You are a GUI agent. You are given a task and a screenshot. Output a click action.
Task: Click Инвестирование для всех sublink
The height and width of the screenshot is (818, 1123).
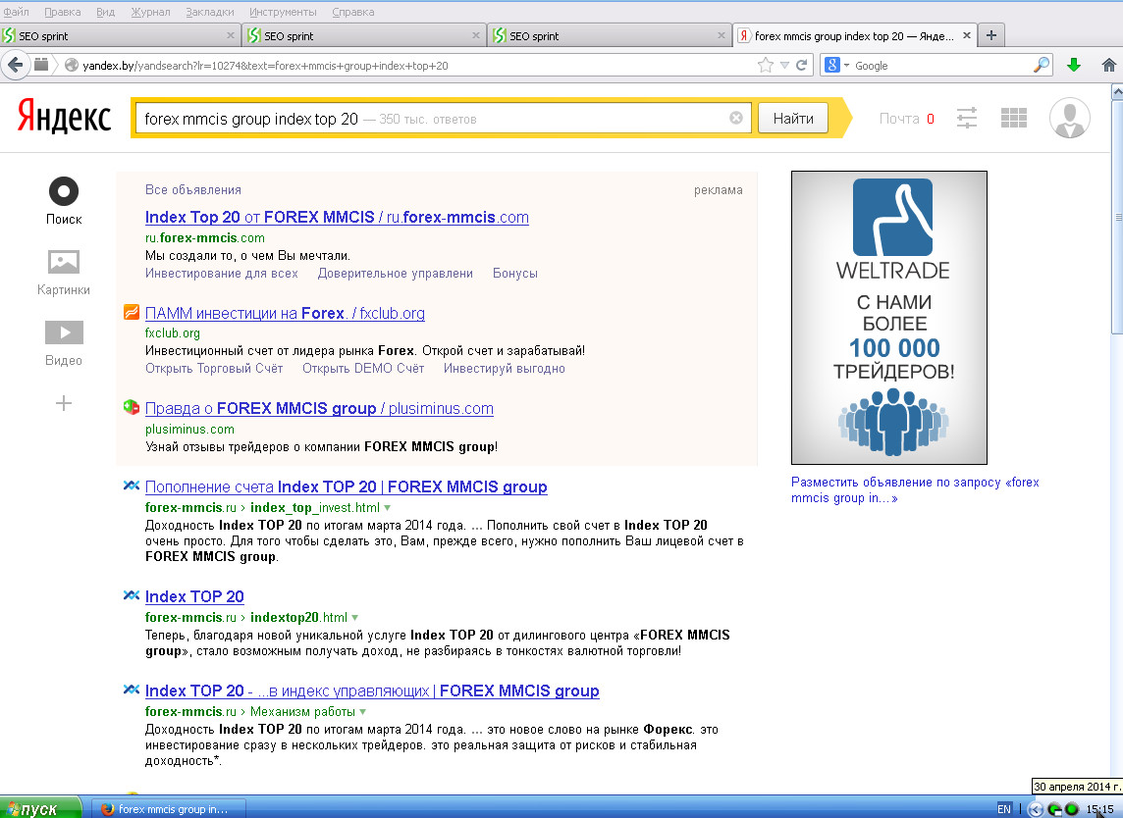pos(221,274)
